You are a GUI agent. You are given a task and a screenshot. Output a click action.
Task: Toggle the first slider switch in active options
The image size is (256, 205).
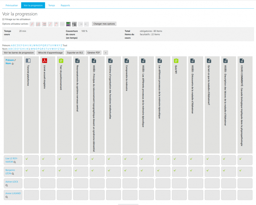[x=81, y=24]
